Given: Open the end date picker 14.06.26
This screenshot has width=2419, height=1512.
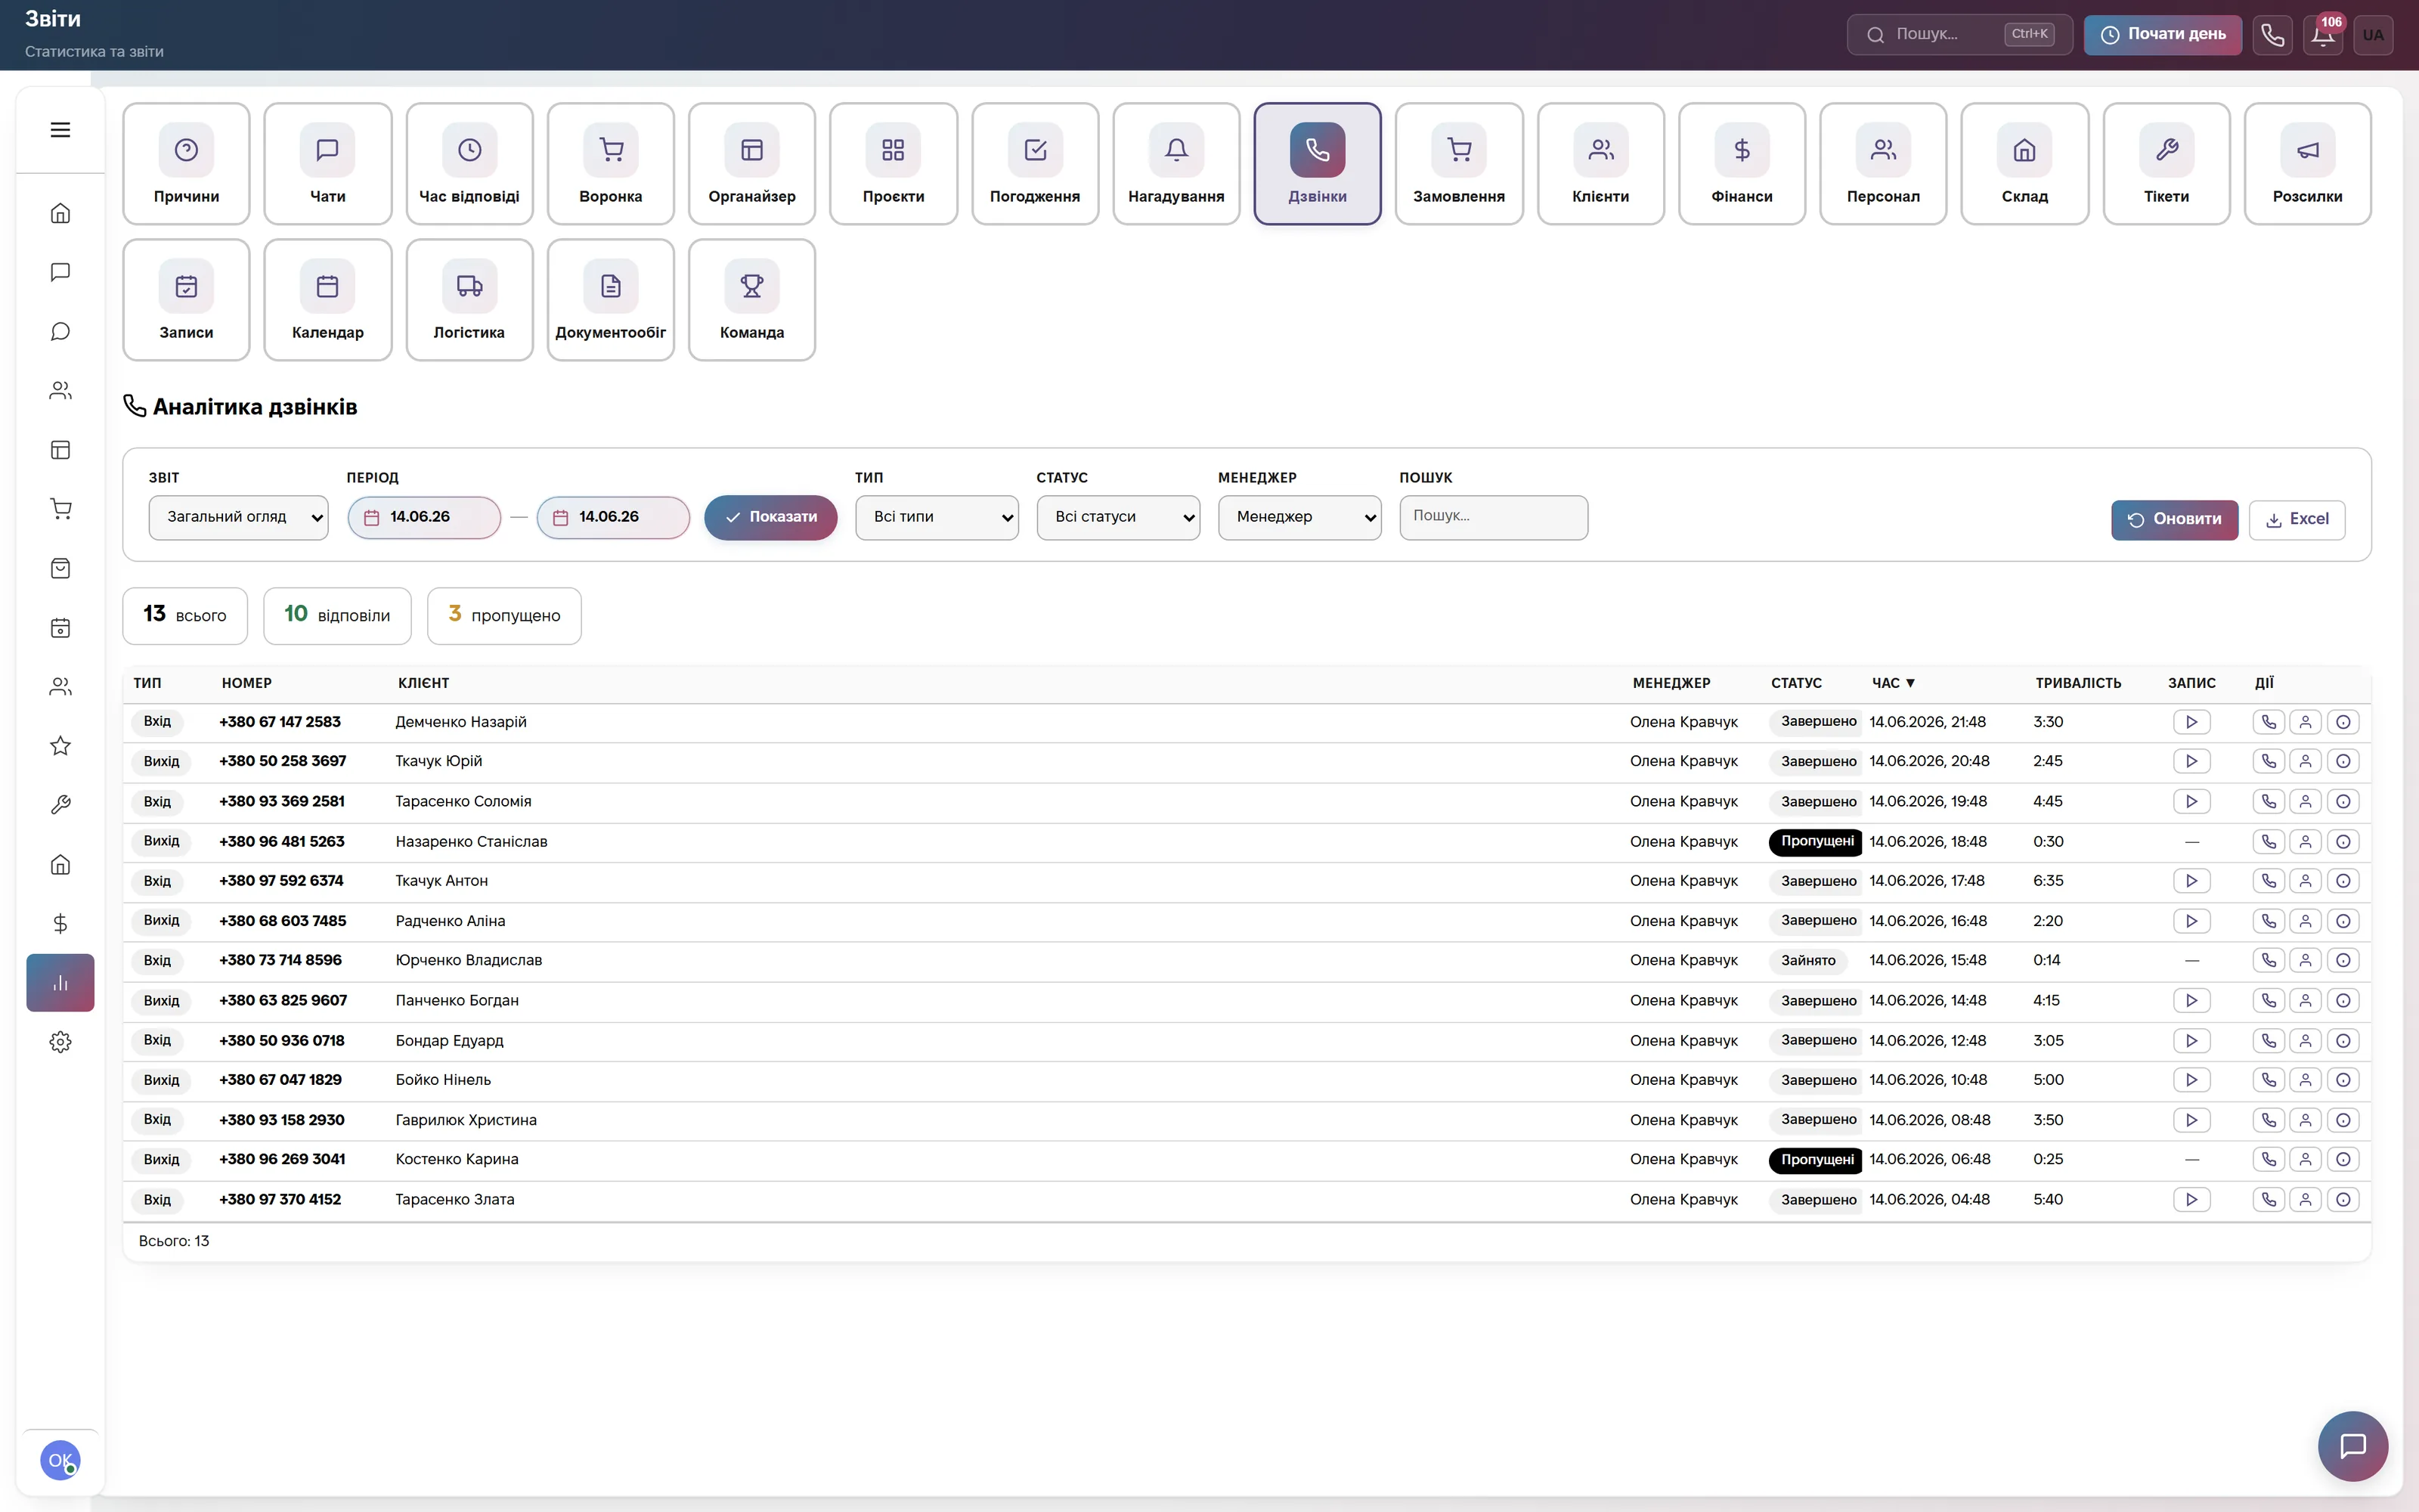Looking at the screenshot, I should pos(613,518).
